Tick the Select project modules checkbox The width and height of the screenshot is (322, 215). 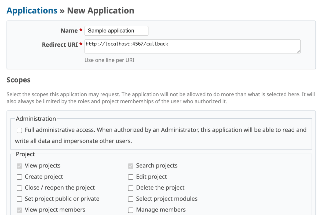[x=131, y=199]
